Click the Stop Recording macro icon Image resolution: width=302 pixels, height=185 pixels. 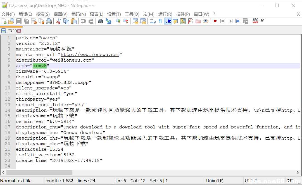pos(223,21)
